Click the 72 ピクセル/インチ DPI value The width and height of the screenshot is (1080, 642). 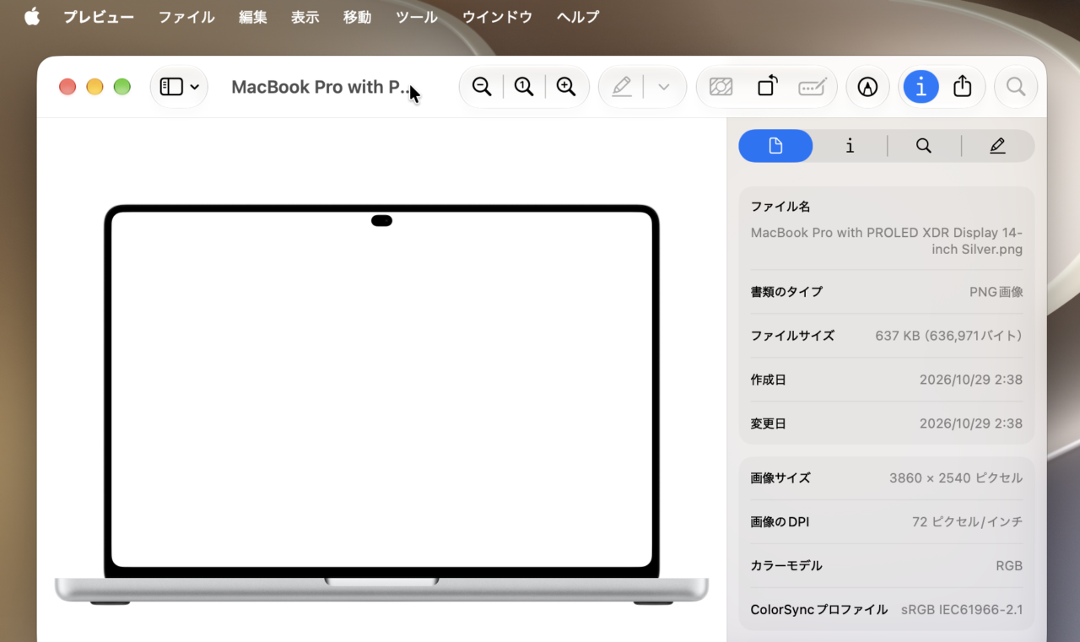967,522
